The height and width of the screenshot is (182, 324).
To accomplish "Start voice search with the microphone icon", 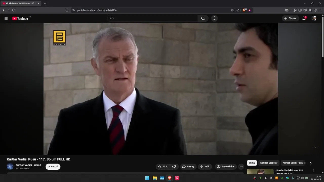I will pos(214,18).
